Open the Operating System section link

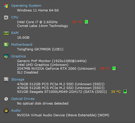point(26,6)
